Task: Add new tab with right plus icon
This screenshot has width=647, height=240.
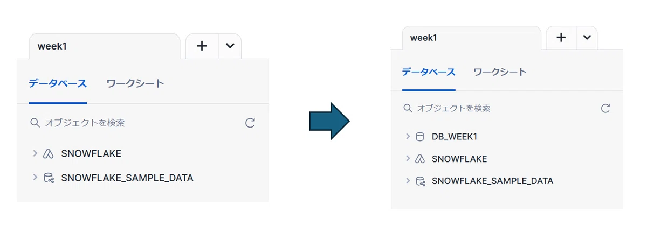Action: (561, 37)
